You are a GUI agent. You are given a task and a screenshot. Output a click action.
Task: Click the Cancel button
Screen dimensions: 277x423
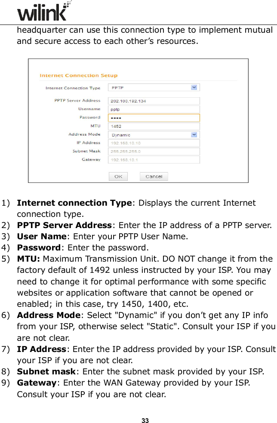pos(154,176)
